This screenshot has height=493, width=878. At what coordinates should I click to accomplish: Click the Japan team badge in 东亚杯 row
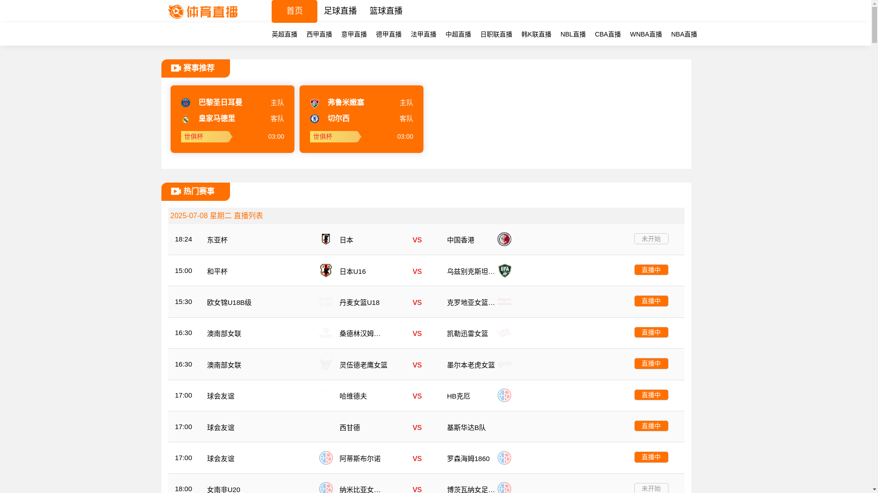point(326,239)
